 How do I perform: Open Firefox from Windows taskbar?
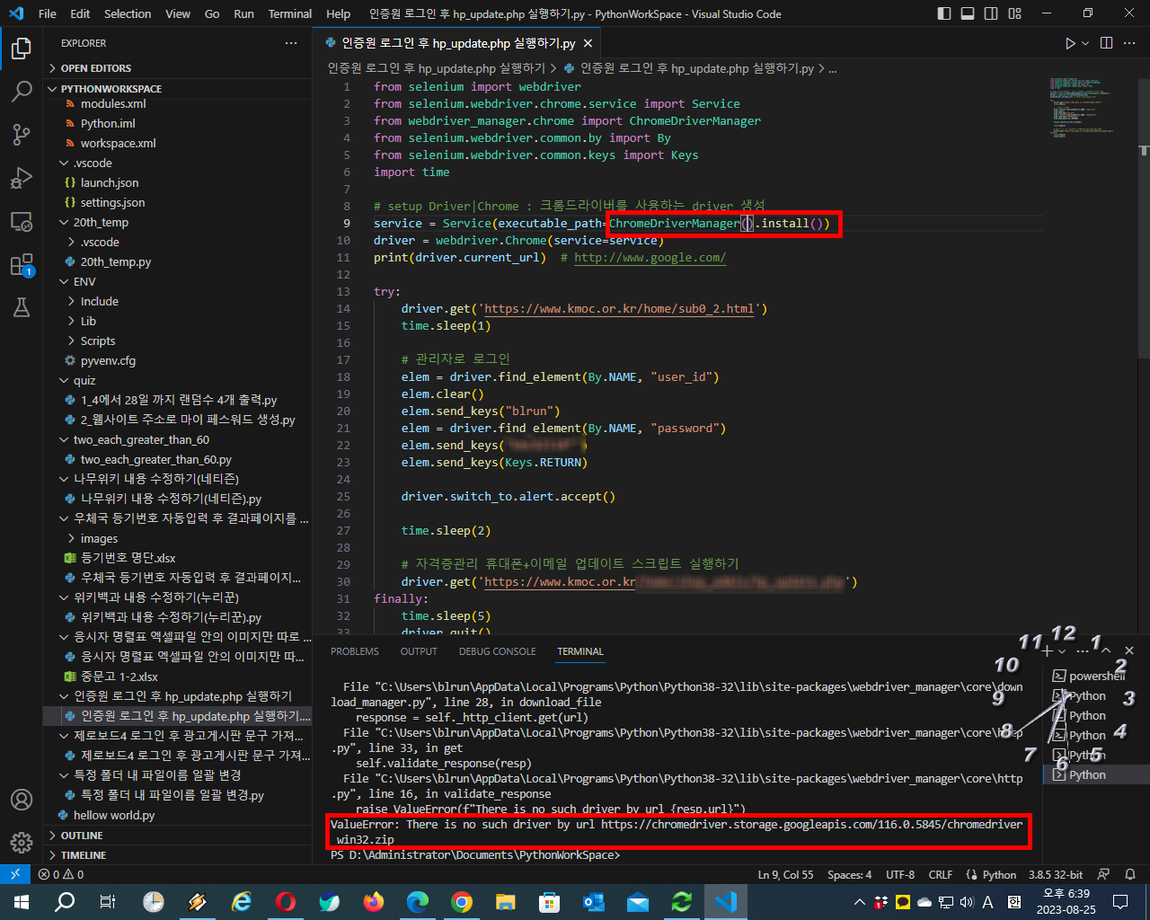[374, 902]
